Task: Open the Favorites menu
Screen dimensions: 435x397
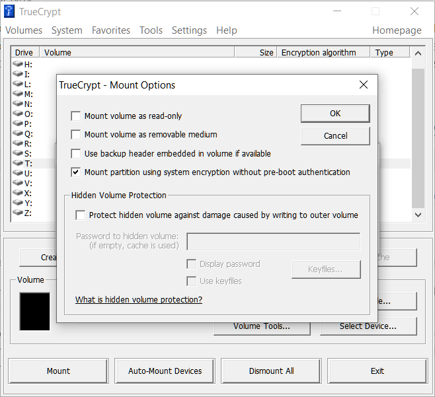Action: click(111, 30)
